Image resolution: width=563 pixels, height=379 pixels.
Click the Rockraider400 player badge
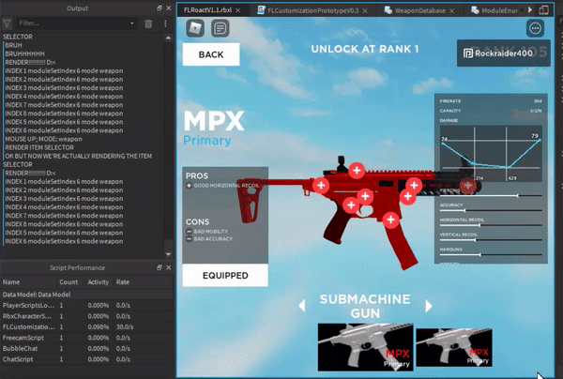[503, 53]
